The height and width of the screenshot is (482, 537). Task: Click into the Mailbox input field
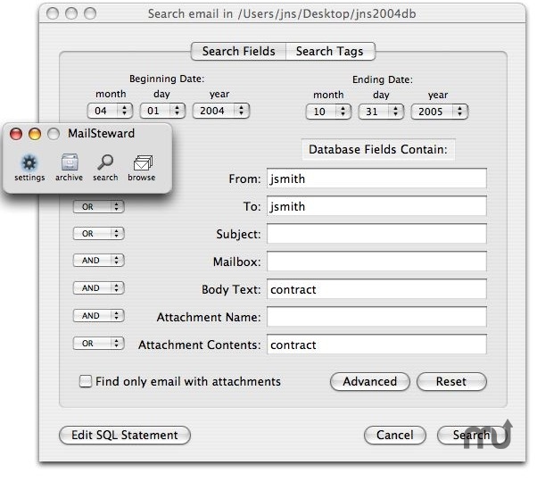376,262
